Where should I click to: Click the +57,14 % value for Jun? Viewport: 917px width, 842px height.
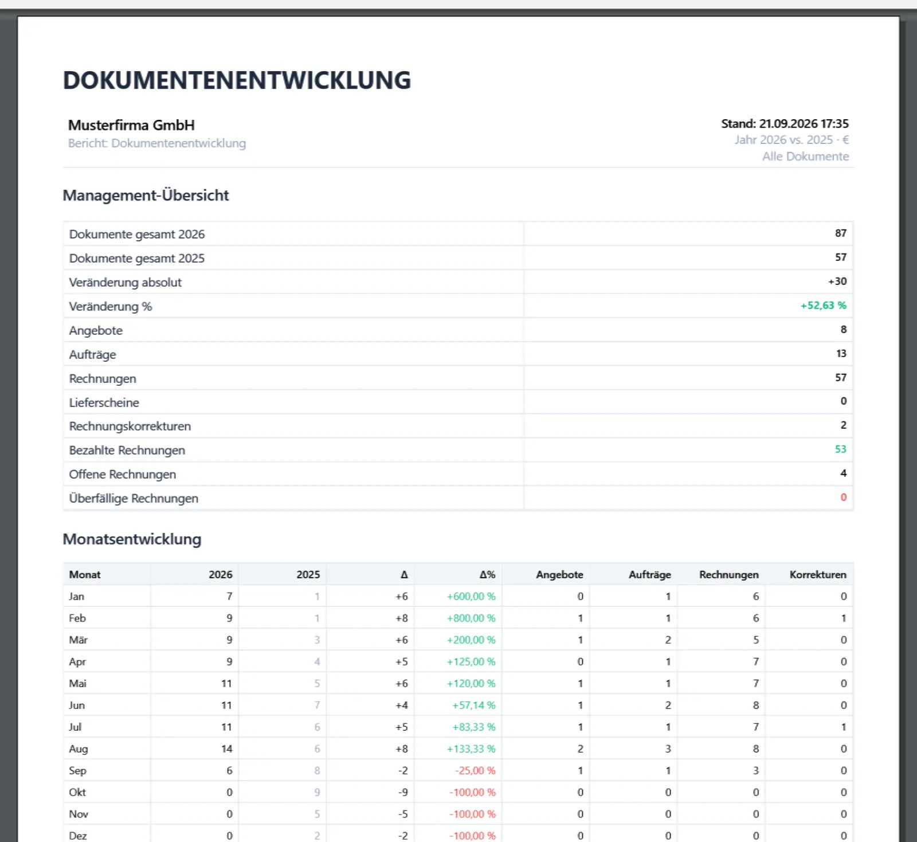(474, 705)
